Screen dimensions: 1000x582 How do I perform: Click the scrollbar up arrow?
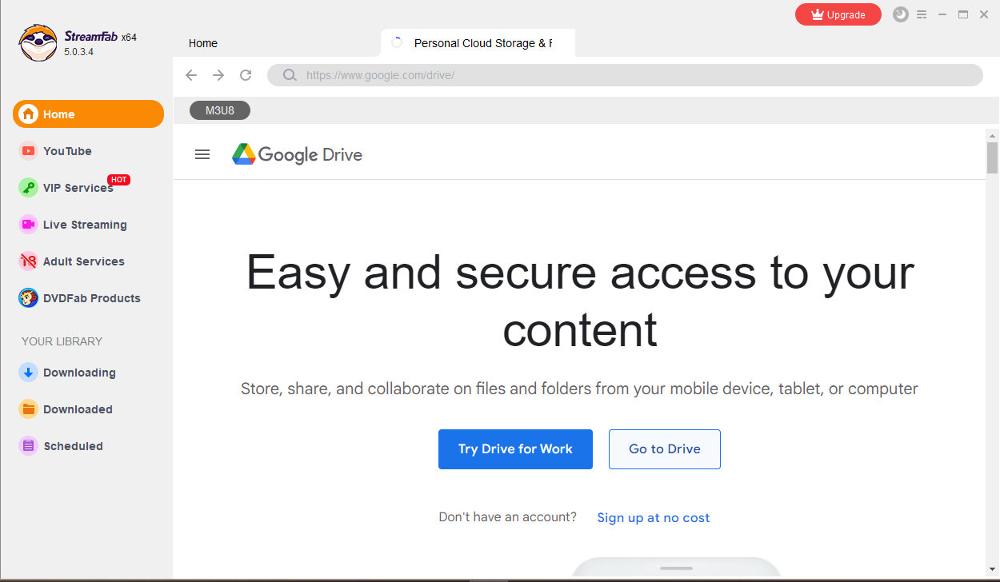[x=992, y=134]
